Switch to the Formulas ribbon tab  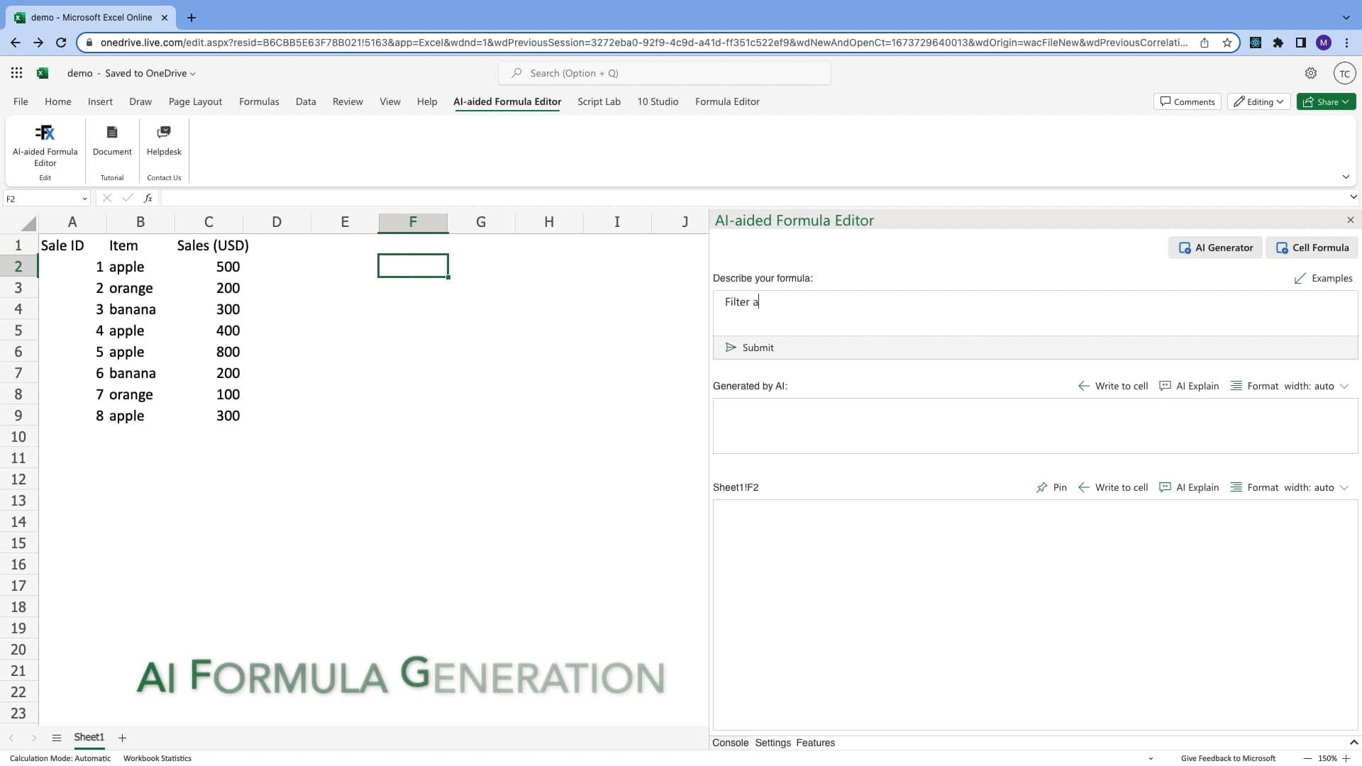point(259,101)
